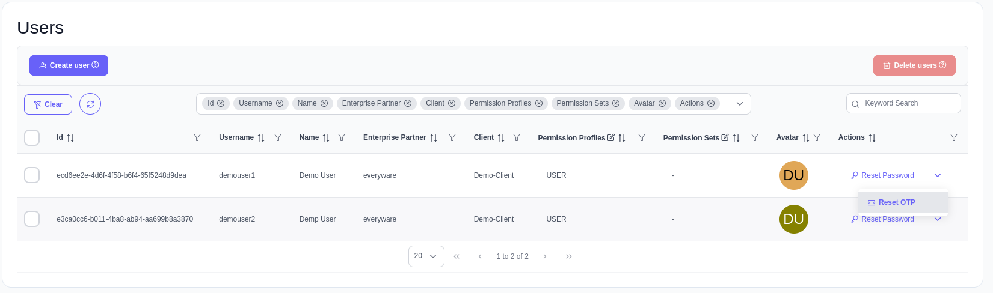Image resolution: width=993 pixels, height=293 pixels.
Task: Remove the Avatar column chip
Action: click(x=662, y=103)
